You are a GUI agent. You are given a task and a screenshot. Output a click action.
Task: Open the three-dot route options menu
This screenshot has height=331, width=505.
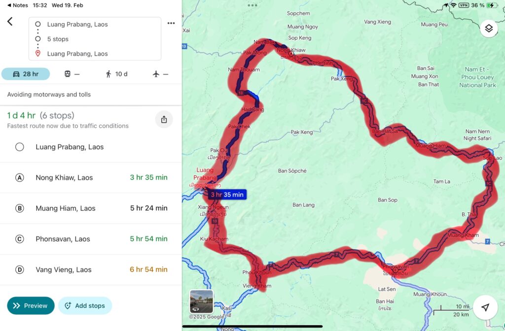(171, 23)
